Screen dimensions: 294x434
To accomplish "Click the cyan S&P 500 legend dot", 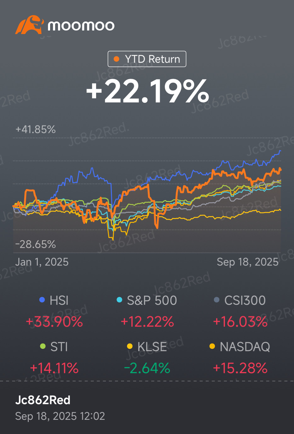I will click(119, 300).
